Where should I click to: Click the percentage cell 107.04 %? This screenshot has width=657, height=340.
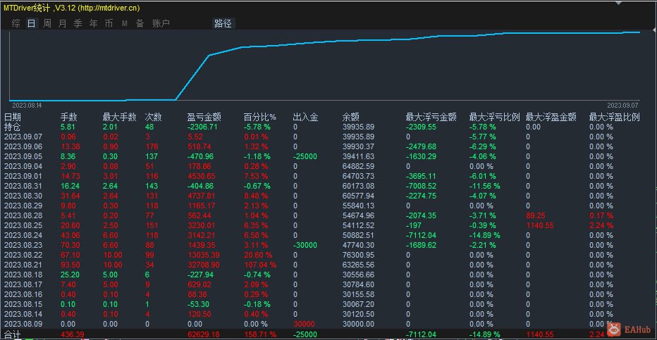[x=260, y=265]
